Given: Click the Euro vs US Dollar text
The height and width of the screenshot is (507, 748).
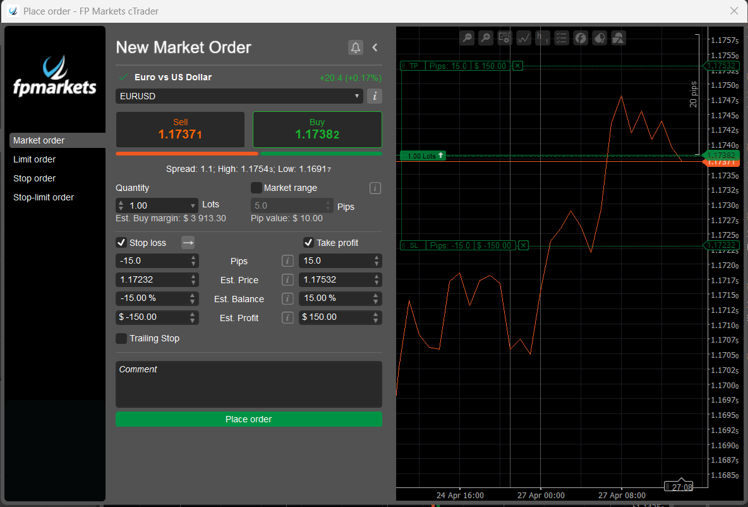Looking at the screenshot, I should click(173, 77).
